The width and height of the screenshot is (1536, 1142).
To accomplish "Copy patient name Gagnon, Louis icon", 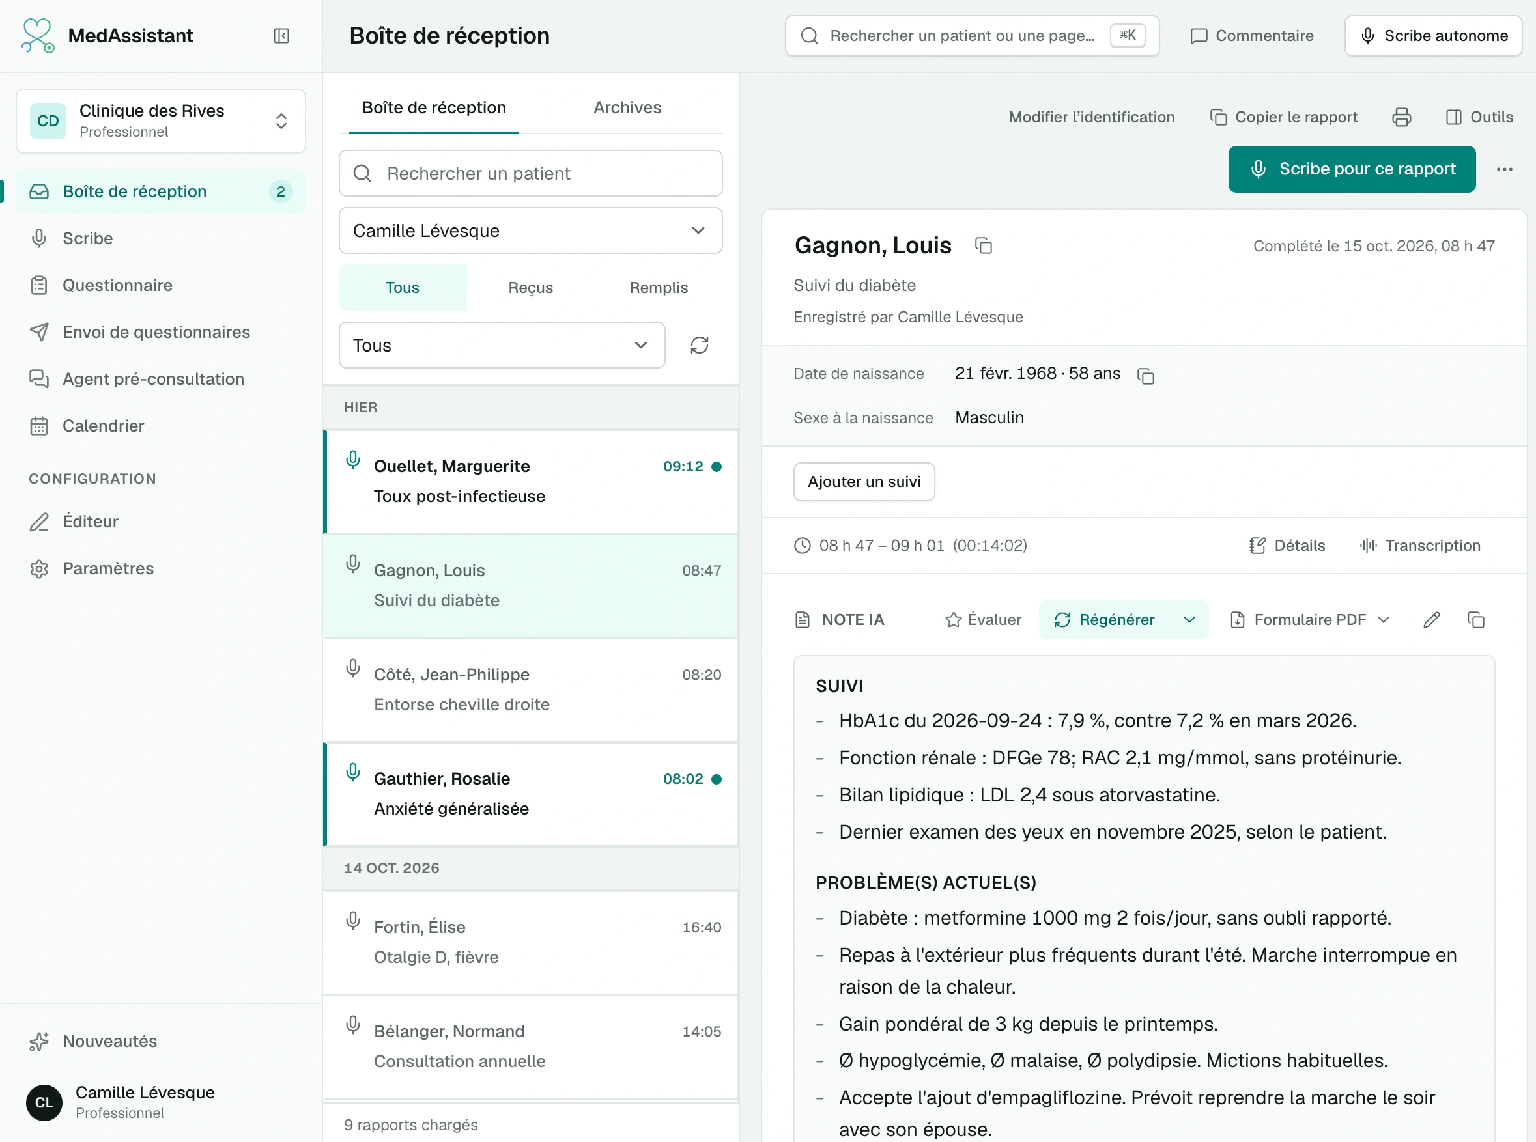I will point(984,246).
